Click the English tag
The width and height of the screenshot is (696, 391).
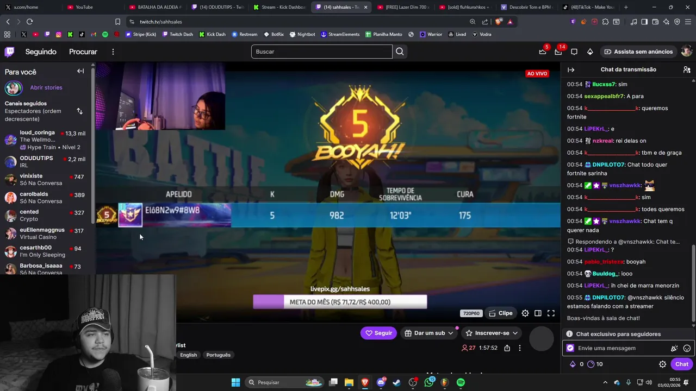(x=189, y=355)
